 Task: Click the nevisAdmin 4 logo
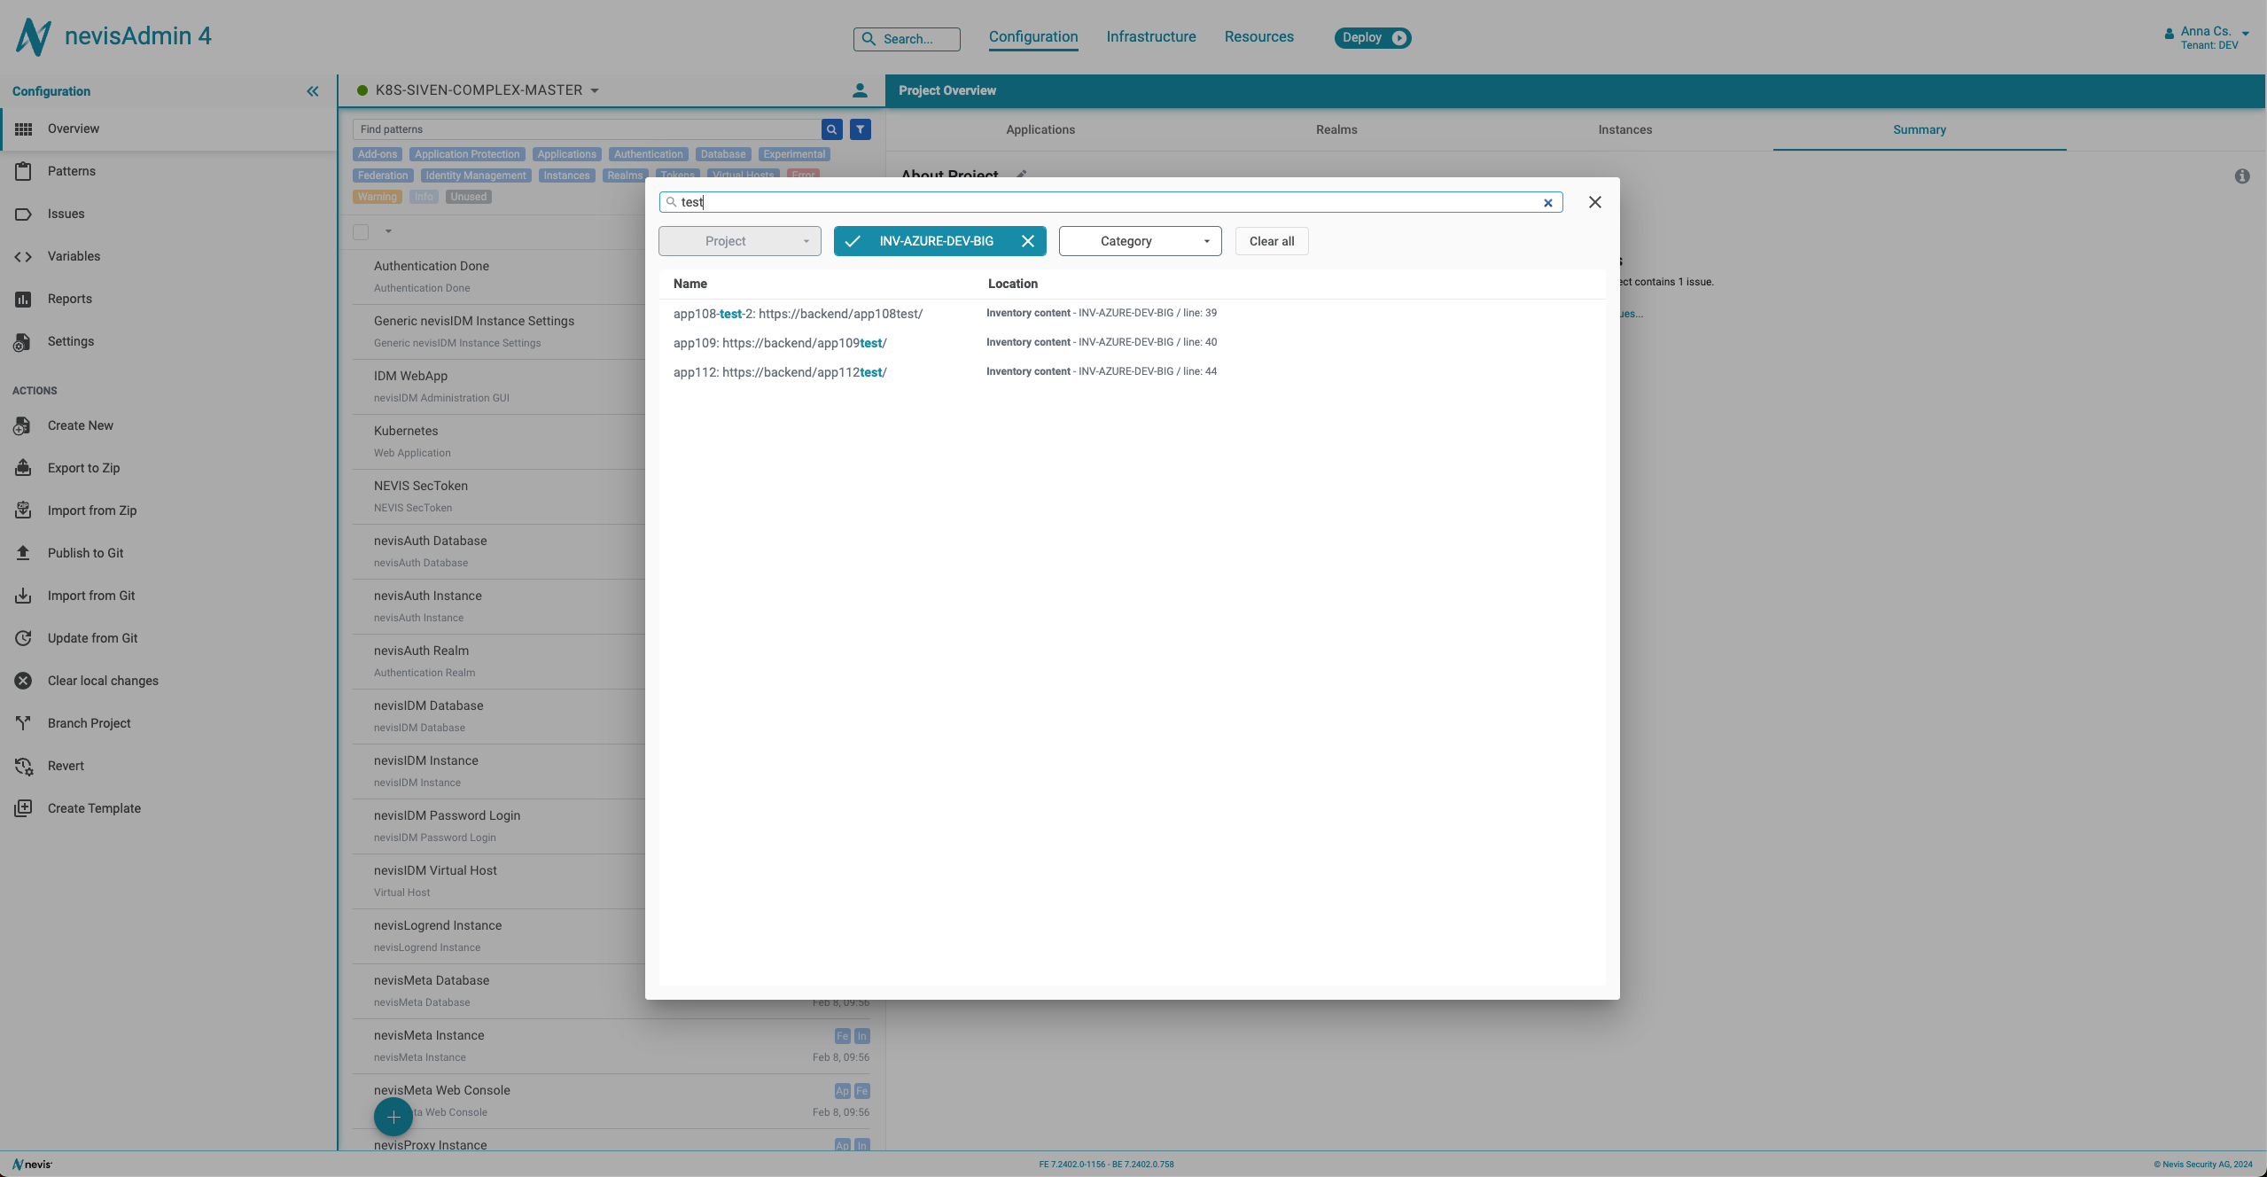coord(113,36)
